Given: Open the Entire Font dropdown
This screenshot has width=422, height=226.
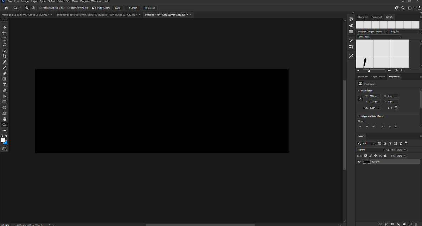Looking at the screenshot, I should click(x=379, y=37).
